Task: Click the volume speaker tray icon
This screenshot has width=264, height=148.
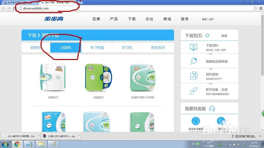Action: (x=239, y=144)
